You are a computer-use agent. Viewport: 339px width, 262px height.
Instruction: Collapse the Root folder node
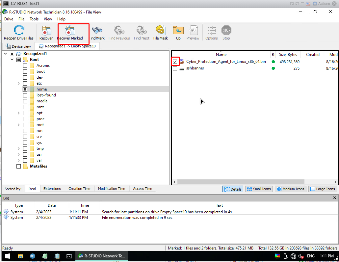click(12, 60)
